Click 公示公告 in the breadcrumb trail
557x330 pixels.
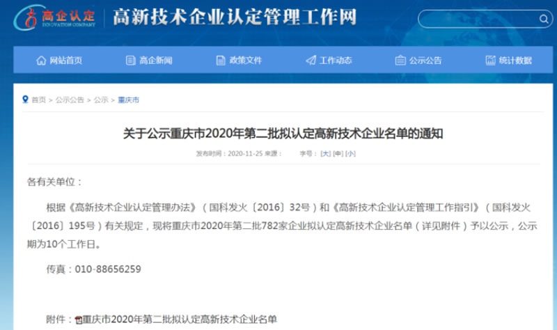pos(70,100)
